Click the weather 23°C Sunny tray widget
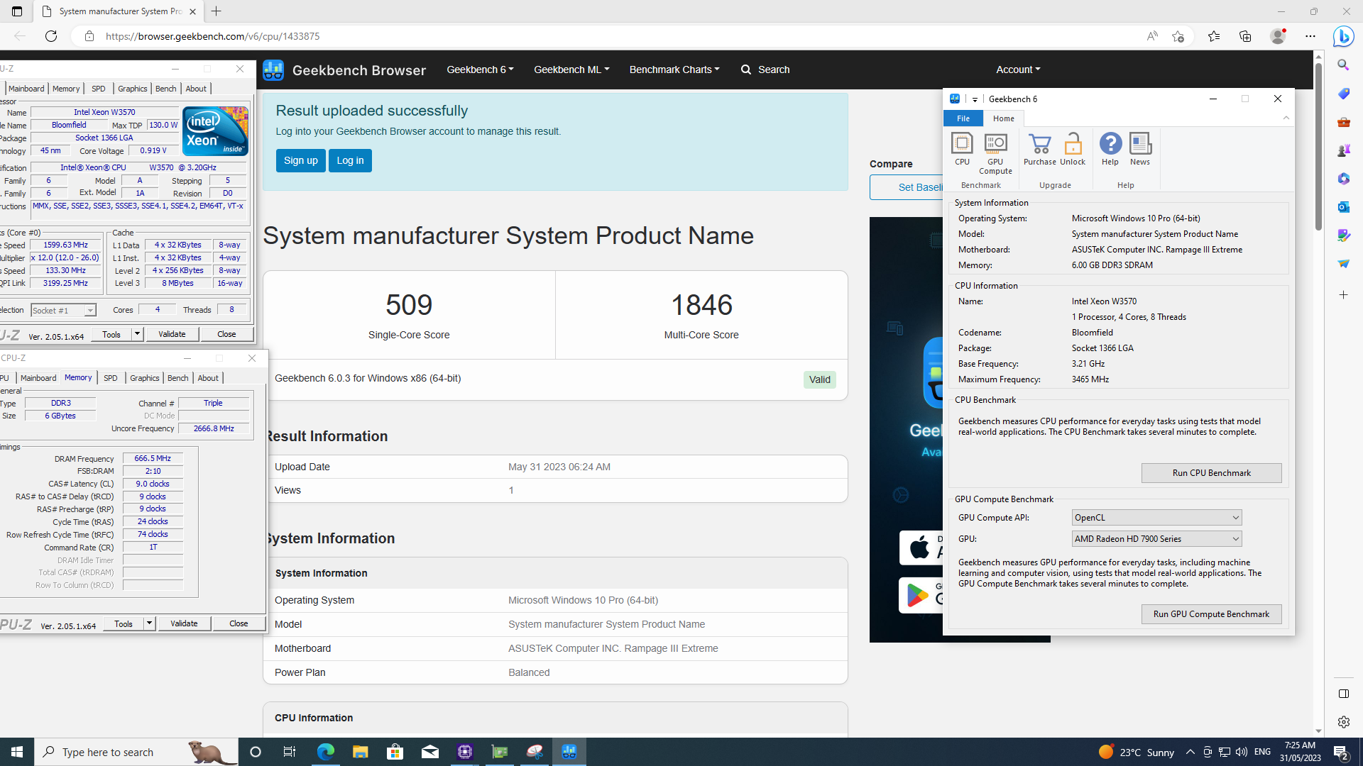The width and height of the screenshot is (1363, 766). coord(1136,752)
